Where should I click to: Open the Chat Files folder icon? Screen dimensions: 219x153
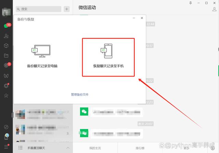click(x=6, y=56)
